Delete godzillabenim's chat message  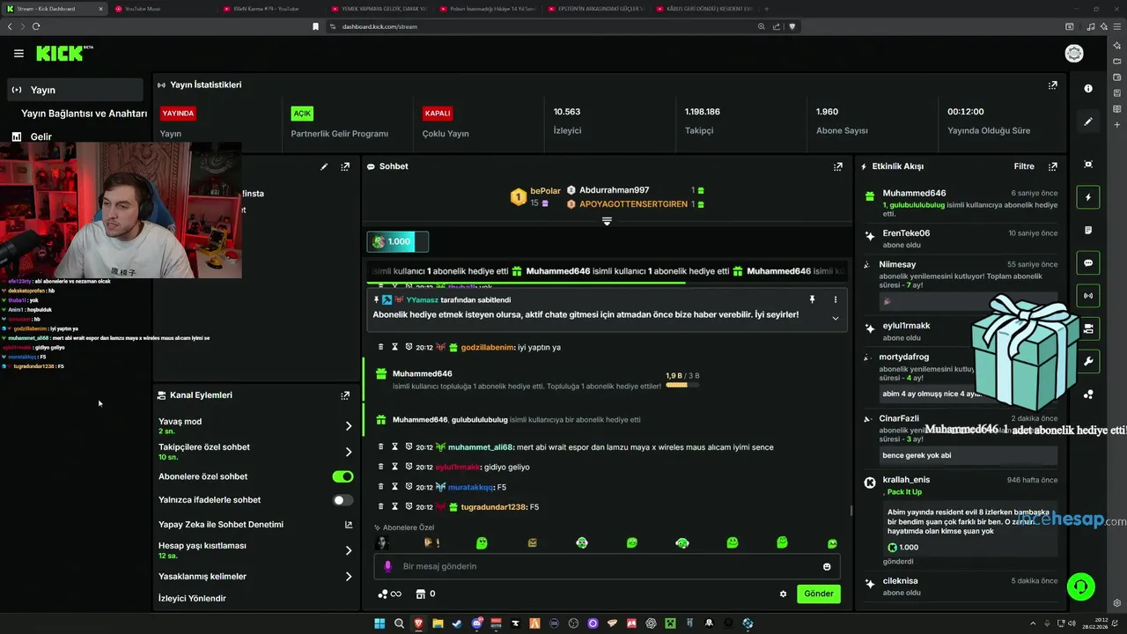pos(380,348)
